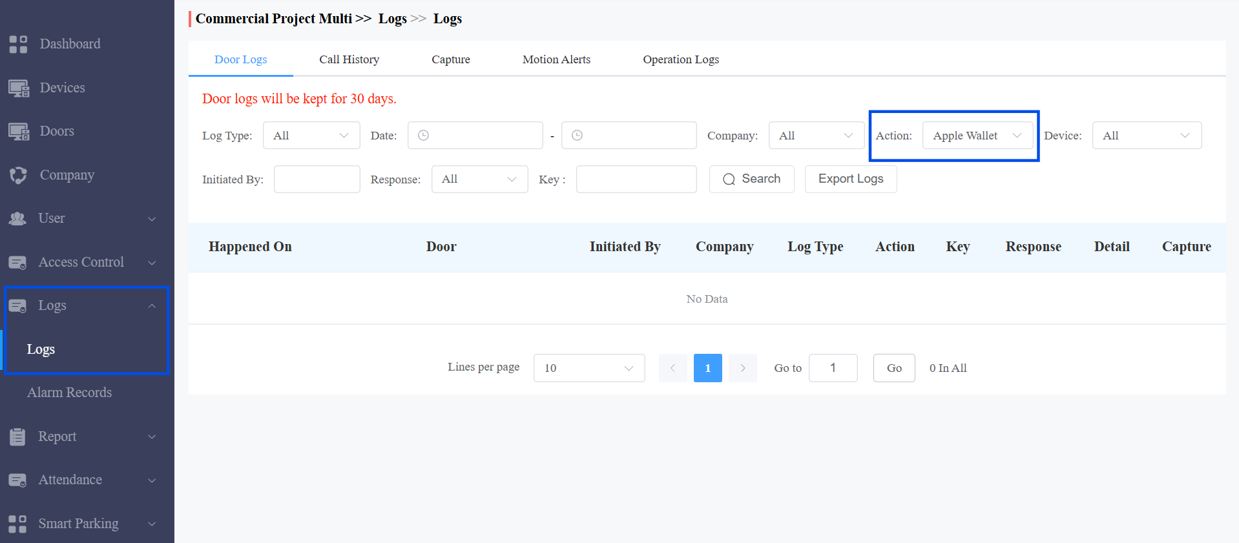Click the Initiated By input field
The image size is (1239, 543).
click(x=317, y=179)
